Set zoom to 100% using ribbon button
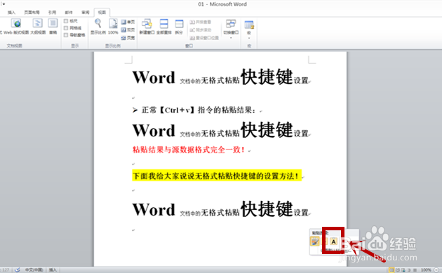Viewport: 442px width, 273px height. coord(113,27)
